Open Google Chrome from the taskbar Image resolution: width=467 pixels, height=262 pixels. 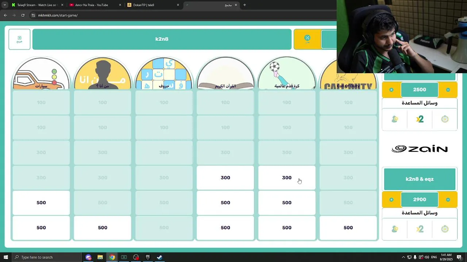click(112, 257)
